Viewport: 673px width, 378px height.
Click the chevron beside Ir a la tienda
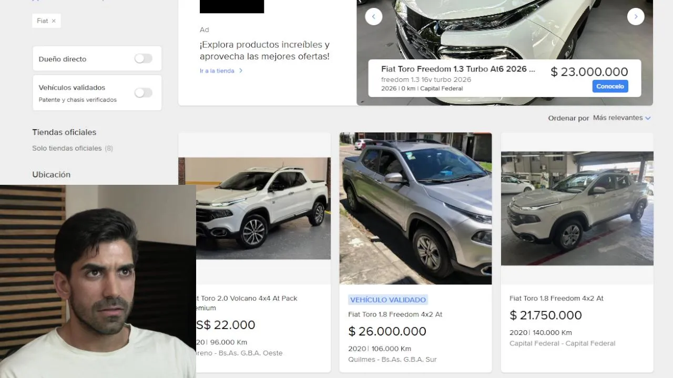(241, 71)
